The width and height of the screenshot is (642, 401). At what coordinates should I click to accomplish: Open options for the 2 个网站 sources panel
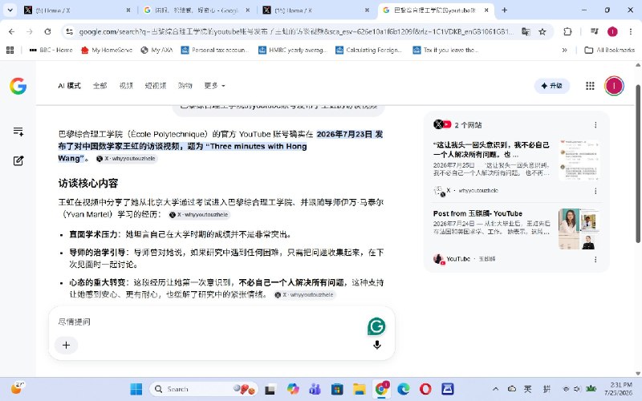(x=595, y=125)
